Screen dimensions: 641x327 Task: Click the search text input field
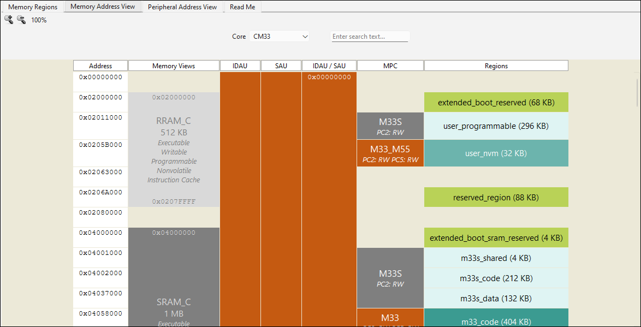(370, 37)
